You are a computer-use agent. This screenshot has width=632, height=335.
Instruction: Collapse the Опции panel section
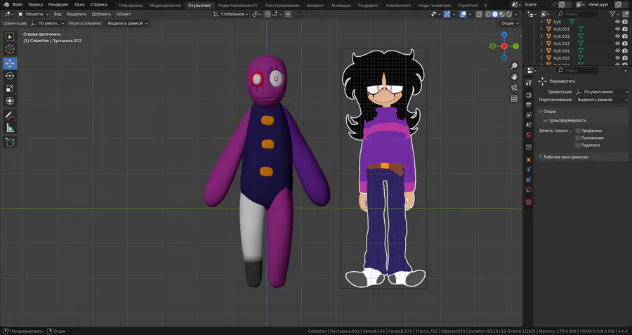point(549,112)
